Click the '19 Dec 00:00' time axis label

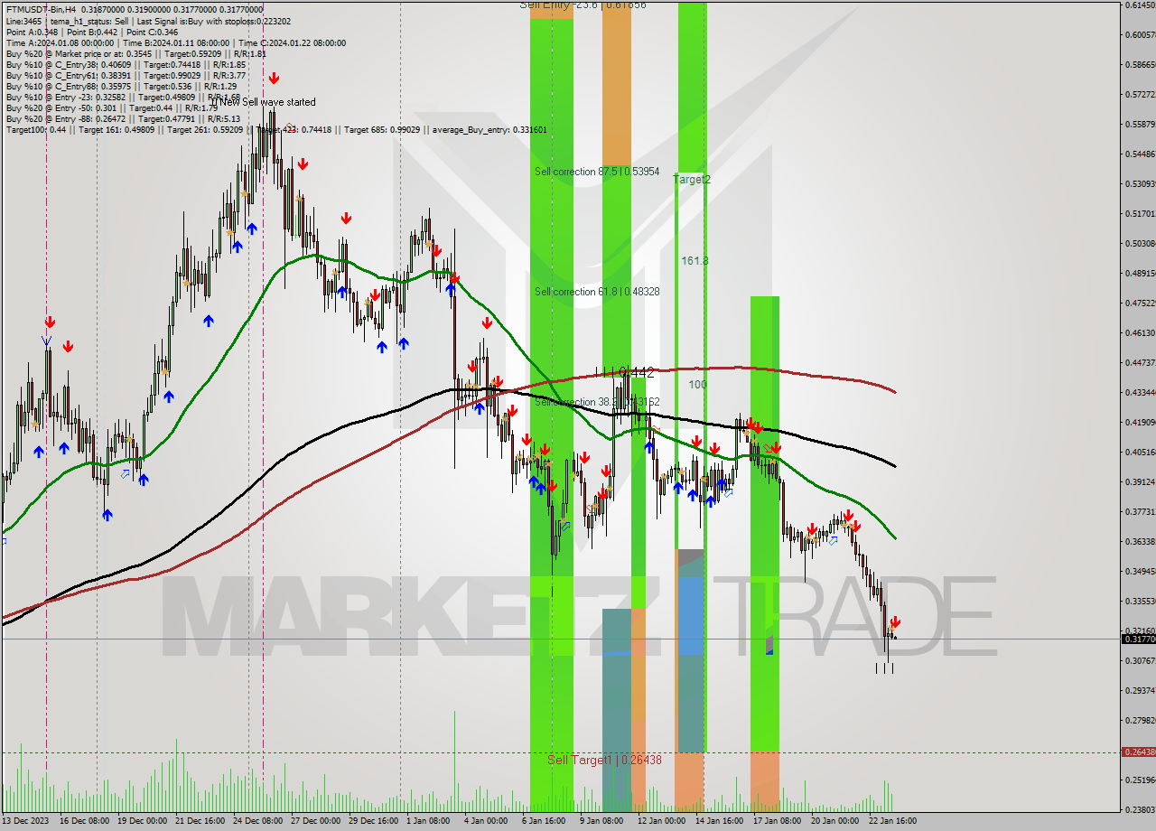[x=143, y=821]
